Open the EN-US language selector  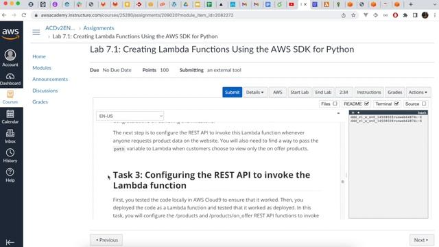[130, 116]
